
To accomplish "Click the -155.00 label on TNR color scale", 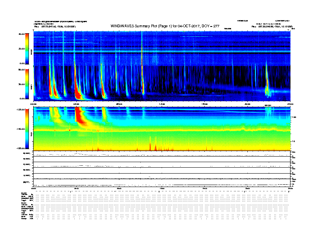I will click(21, 148).
